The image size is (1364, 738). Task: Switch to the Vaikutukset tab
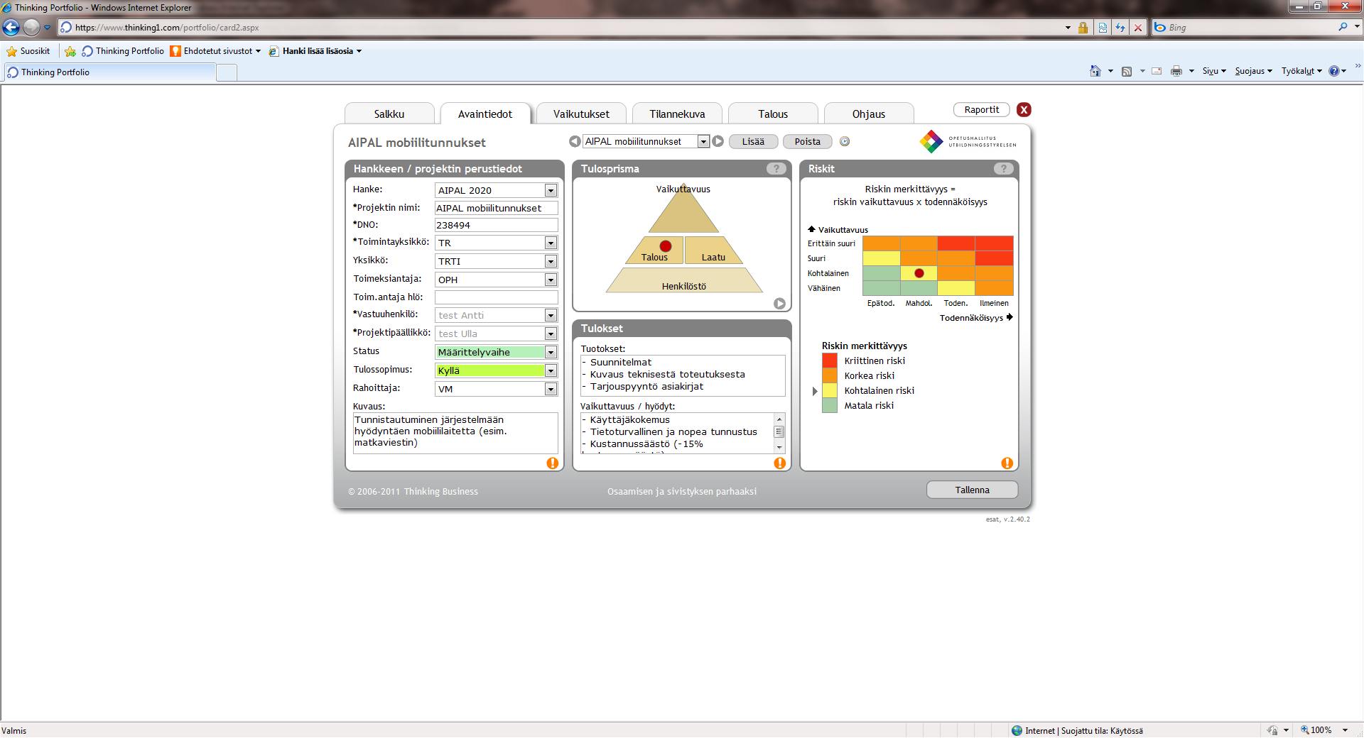[581, 114]
